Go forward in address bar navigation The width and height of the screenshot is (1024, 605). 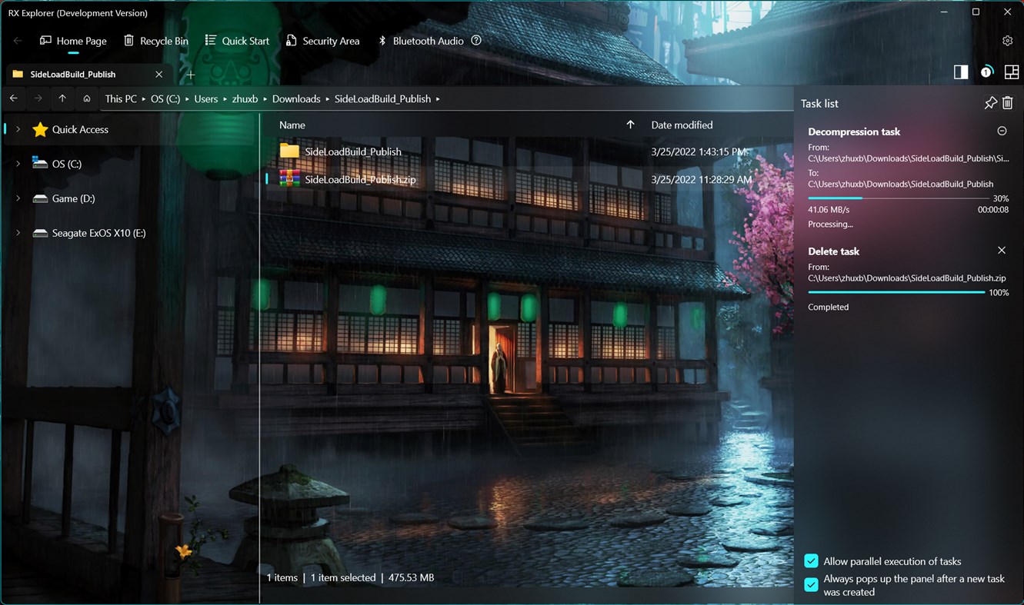point(38,98)
